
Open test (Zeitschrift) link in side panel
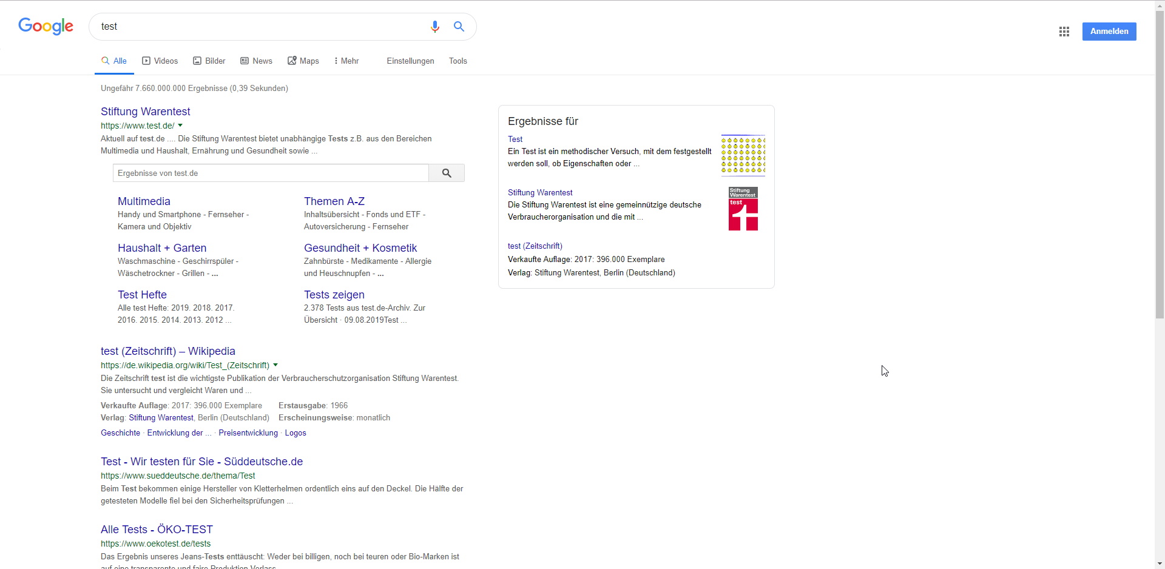click(535, 246)
